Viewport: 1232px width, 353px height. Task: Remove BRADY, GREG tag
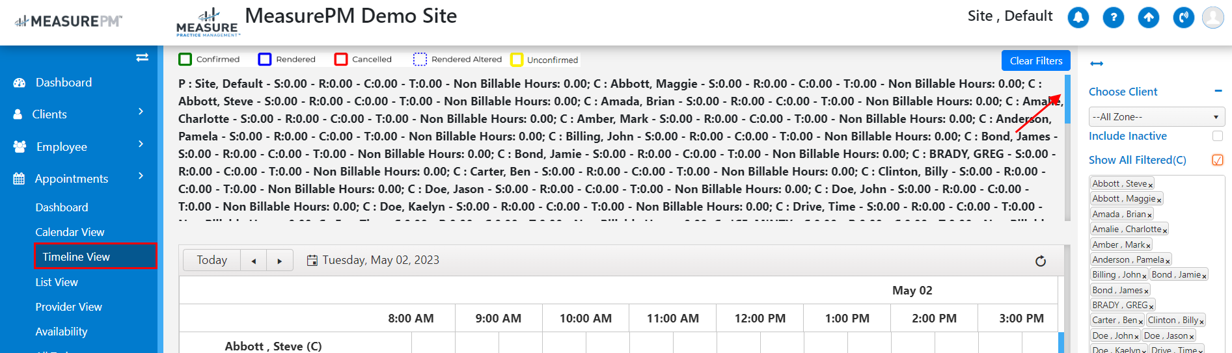(1151, 307)
